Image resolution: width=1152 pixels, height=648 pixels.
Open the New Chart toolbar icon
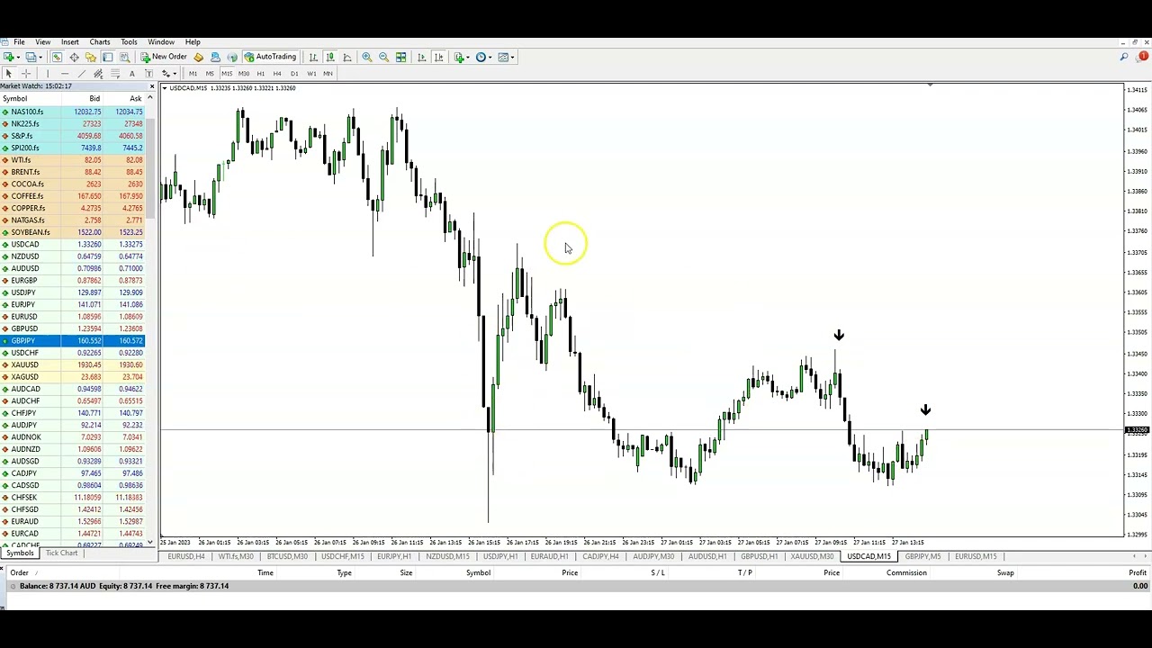pos(8,57)
